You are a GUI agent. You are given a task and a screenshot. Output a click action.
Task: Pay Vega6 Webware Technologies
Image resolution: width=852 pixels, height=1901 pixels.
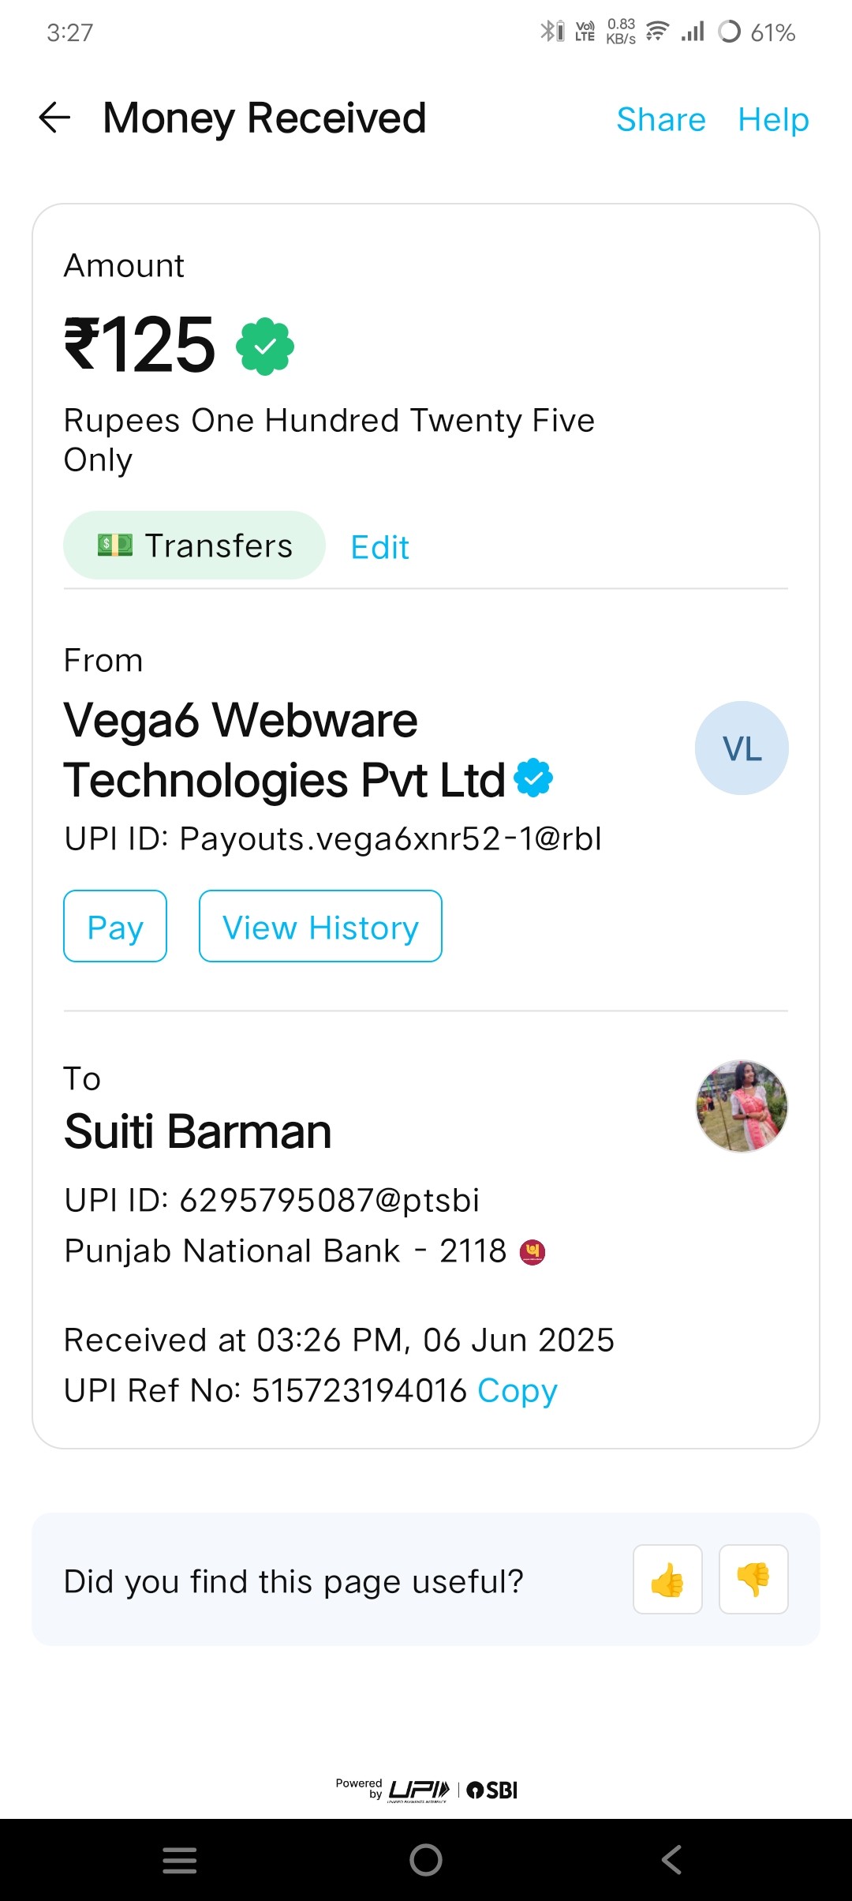(x=115, y=926)
